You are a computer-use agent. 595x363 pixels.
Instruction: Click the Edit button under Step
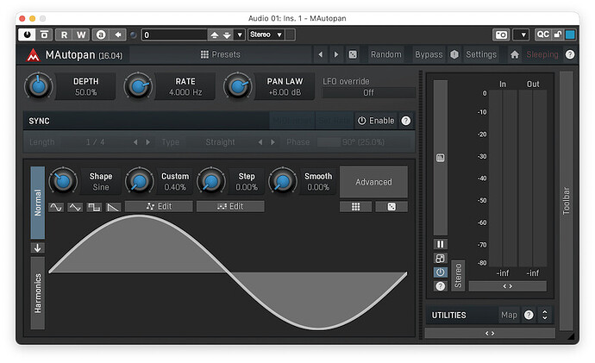[x=230, y=206]
